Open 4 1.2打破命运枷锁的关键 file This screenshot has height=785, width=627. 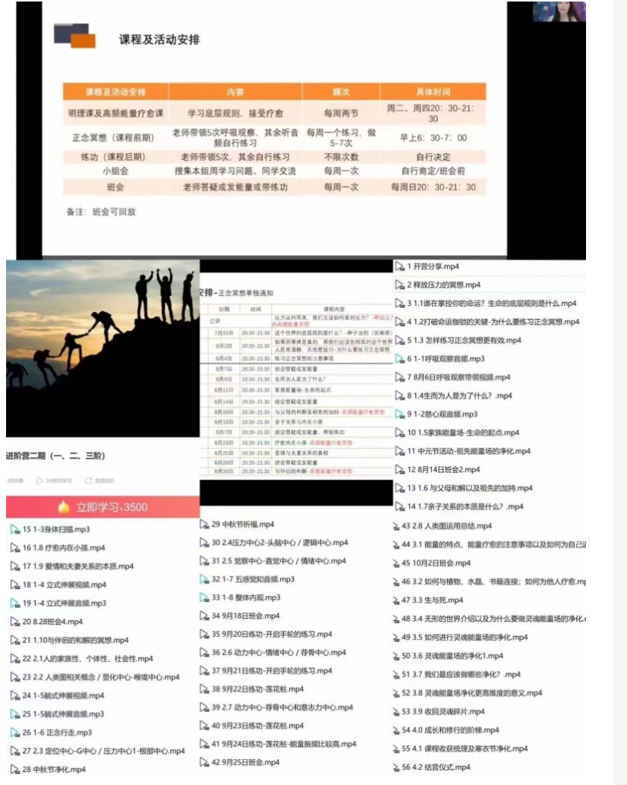click(493, 322)
